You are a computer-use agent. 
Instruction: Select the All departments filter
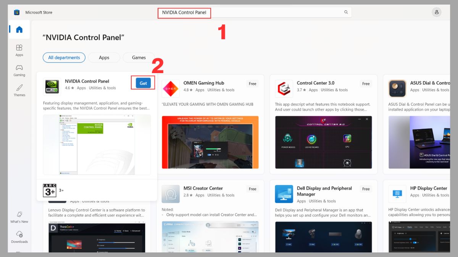coord(64,57)
